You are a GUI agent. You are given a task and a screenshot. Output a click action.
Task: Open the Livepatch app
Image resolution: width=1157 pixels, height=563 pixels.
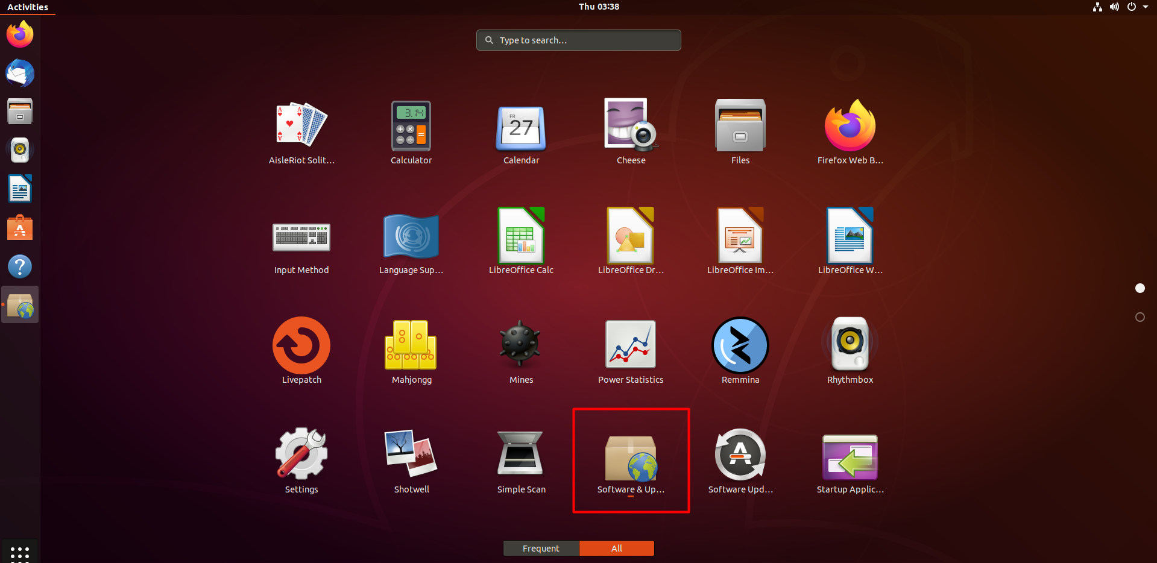tap(301, 351)
